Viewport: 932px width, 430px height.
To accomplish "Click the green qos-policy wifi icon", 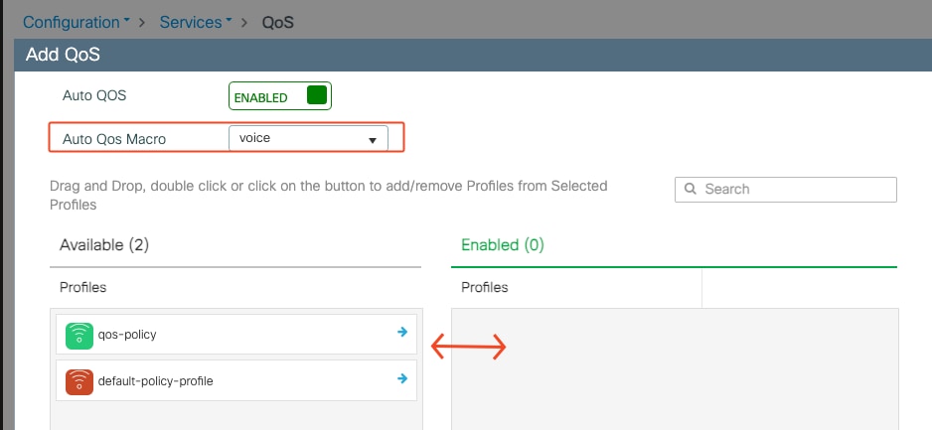I will click(79, 335).
